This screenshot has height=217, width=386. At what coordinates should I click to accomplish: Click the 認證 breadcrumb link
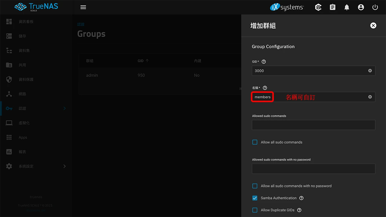pyautogui.click(x=81, y=24)
